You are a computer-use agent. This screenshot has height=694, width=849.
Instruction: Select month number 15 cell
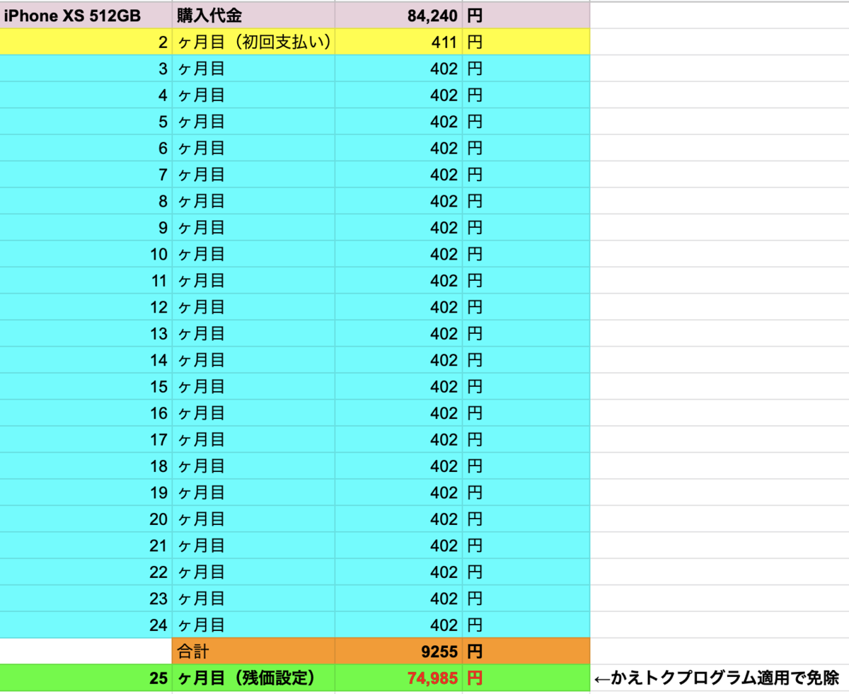pos(86,387)
